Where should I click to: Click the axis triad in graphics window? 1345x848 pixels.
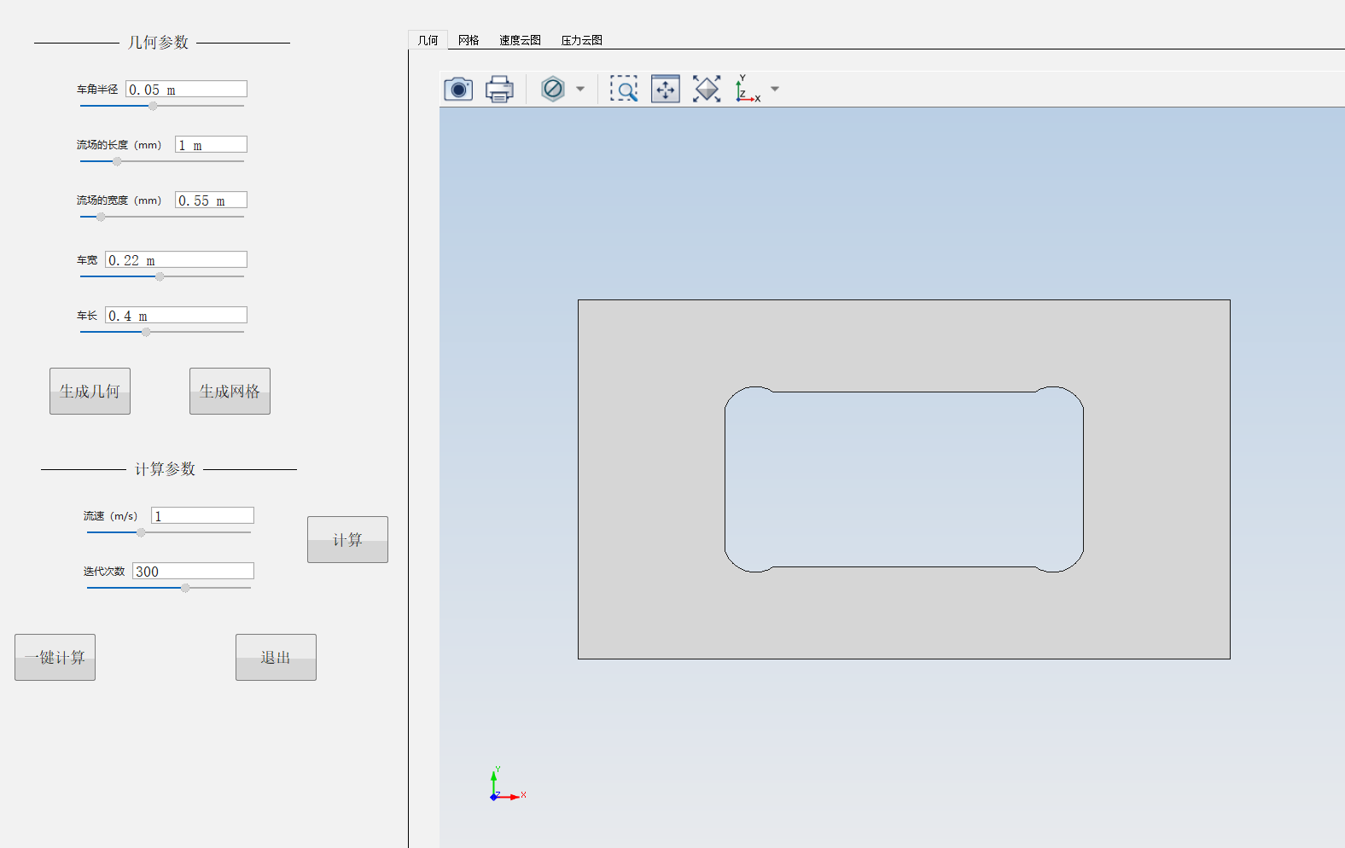pos(508,785)
